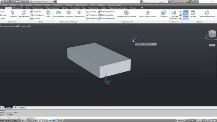Open the Справка menu
This screenshot has width=217, height=122.
pos(101,5)
